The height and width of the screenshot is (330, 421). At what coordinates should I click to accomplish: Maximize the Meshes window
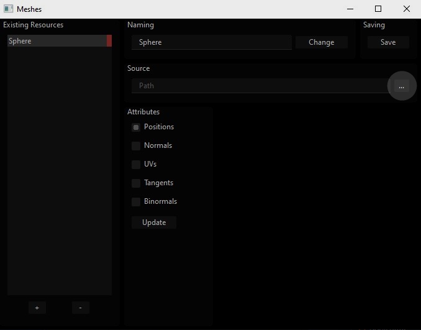378,9
